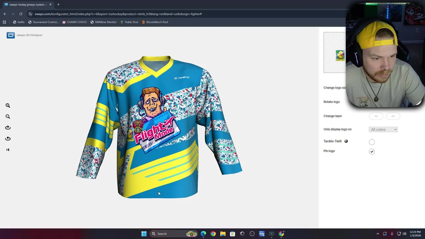The height and width of the screenshot is (239, 425).
Task: Open the NMMiner Monitor bookmark
Action: [103, 22]
